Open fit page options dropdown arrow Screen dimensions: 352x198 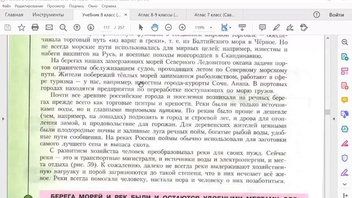(x=230, y=28)
